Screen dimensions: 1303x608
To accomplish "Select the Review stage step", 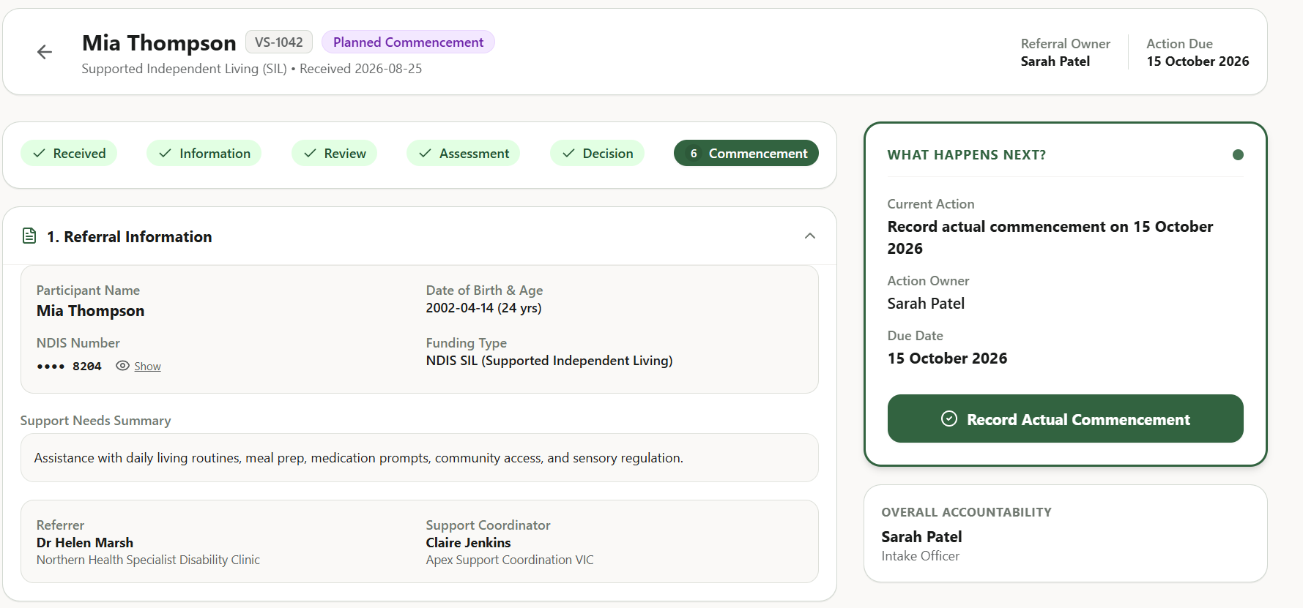I will click(334, 153).
